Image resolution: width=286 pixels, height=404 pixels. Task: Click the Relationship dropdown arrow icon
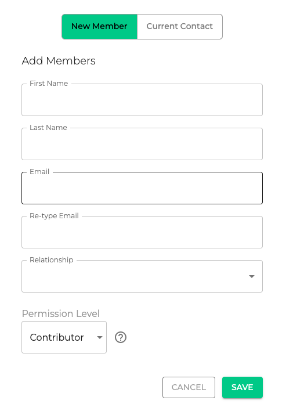pyautogui.click(x=252, y=276)
